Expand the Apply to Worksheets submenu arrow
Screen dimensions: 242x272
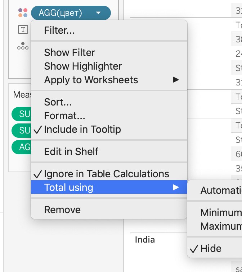point(176,80)
